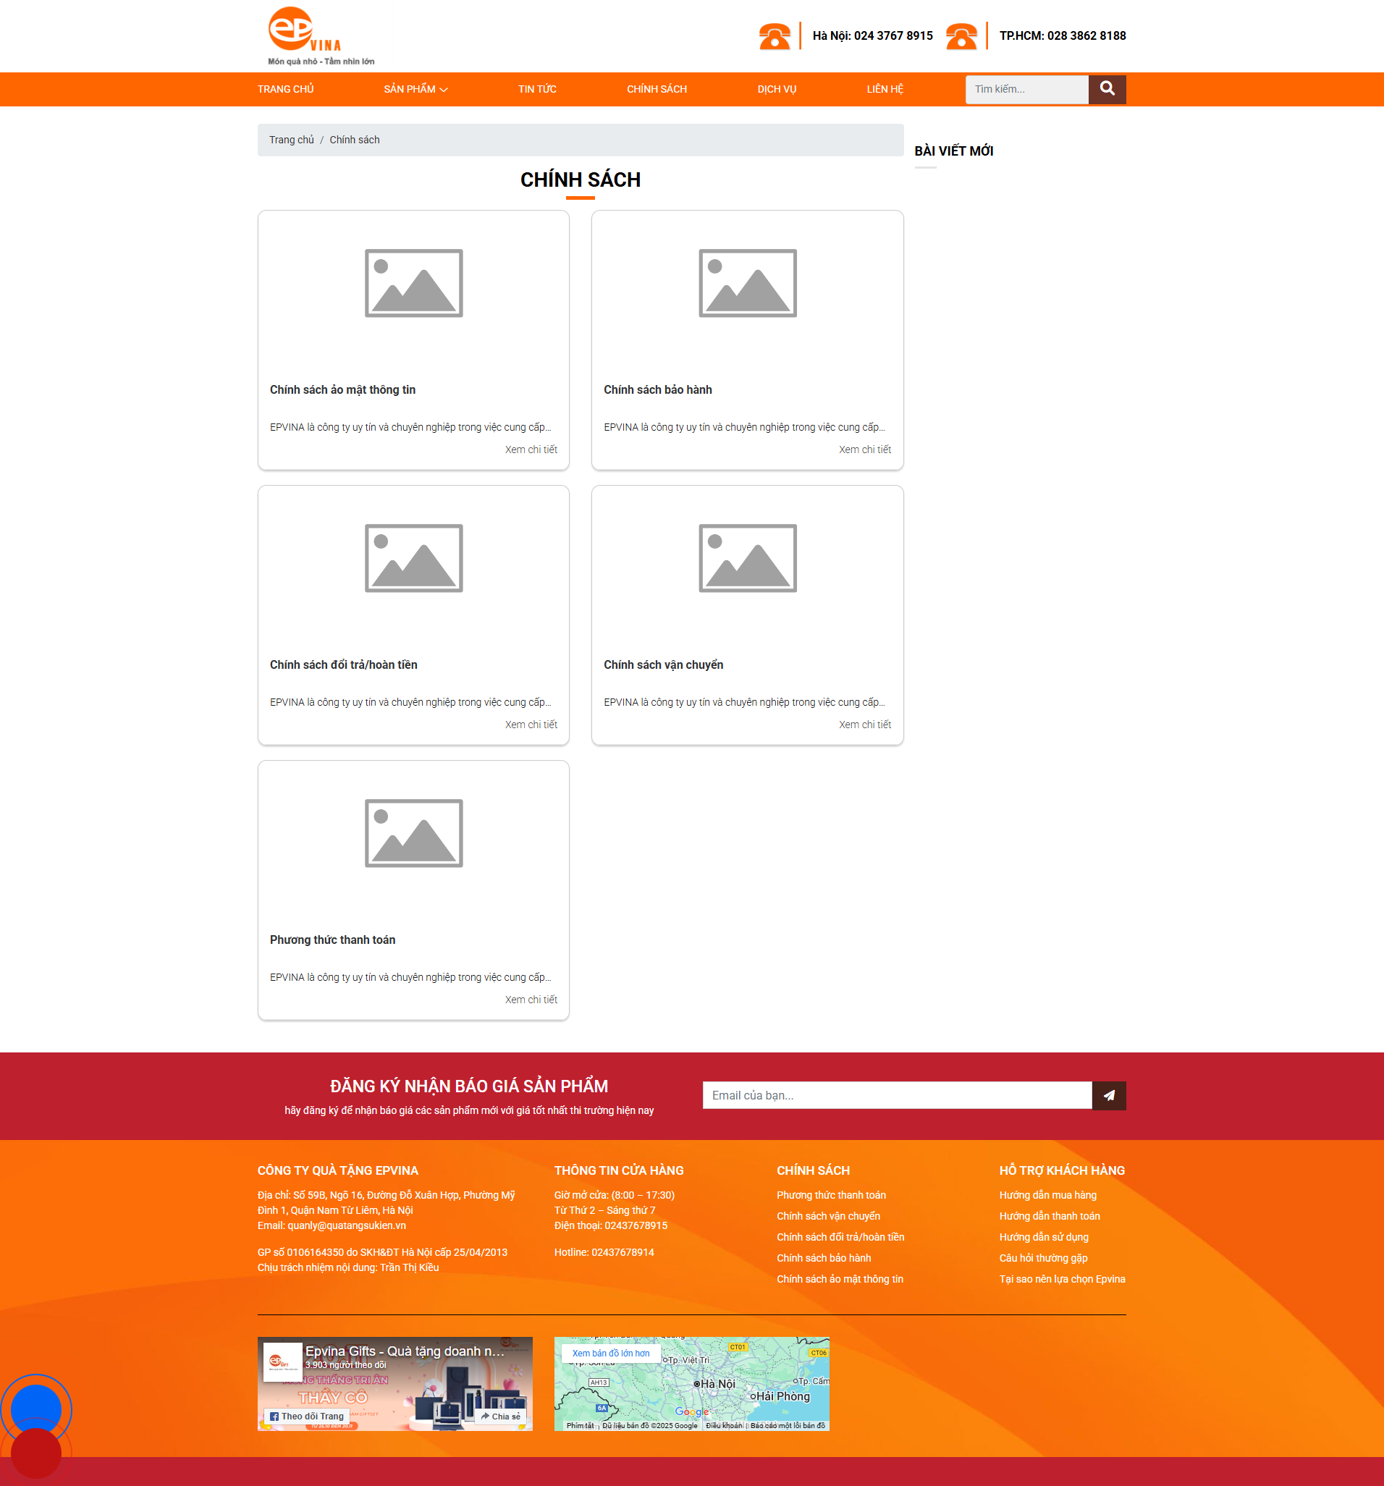Viewport: 1384px width, 1486px height.
Task: Open 'Chính sách bảo hành' card title
Action: click(657, 389)
